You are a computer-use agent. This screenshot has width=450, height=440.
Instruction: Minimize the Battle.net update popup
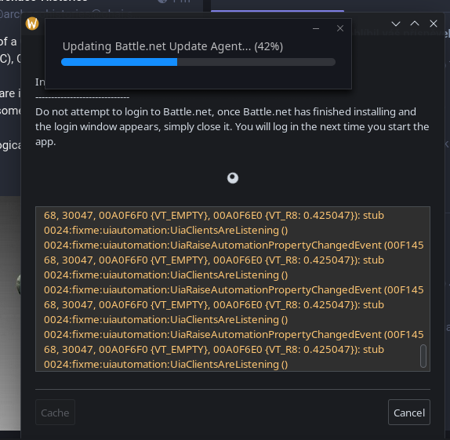click(x=316, y=28)
